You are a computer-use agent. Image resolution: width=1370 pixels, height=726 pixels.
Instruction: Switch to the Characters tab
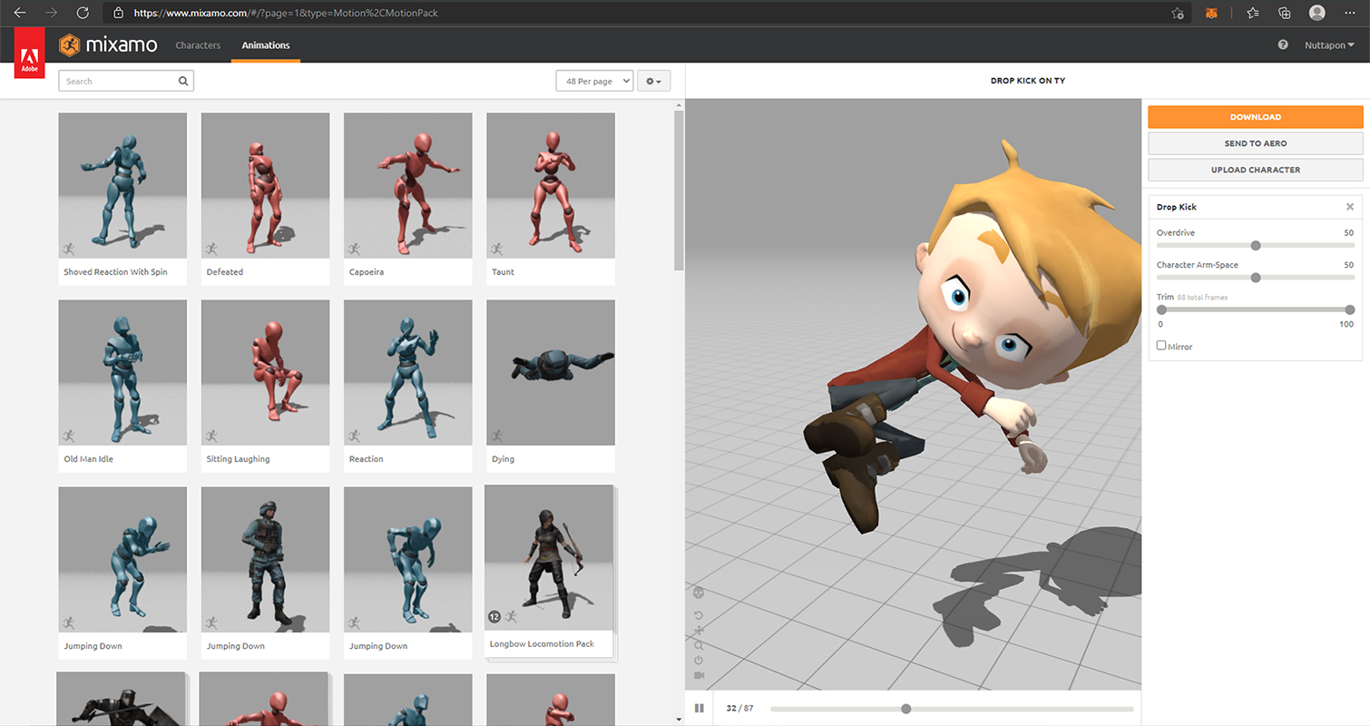pyautogui.click(x=198, y=45)
